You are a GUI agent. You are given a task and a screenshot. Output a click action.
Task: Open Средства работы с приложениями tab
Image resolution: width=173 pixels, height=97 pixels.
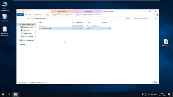pos(88,15)
